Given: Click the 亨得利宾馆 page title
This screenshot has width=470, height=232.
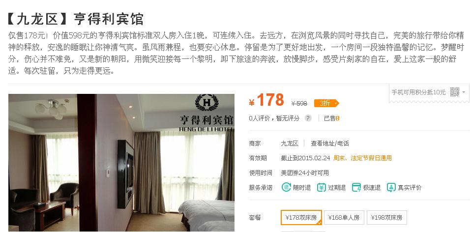Looking at the screenshot, I should click(109, 19).
